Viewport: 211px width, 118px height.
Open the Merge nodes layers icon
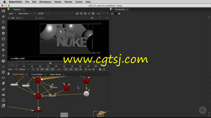[x=3, y=50]
